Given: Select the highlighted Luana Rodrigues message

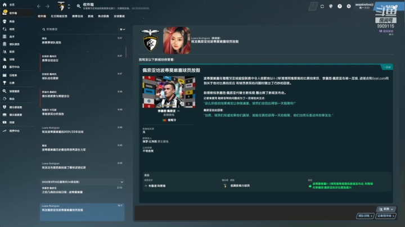Looking at the screenshot, I should pyautogui.click(x=82, y=212).
